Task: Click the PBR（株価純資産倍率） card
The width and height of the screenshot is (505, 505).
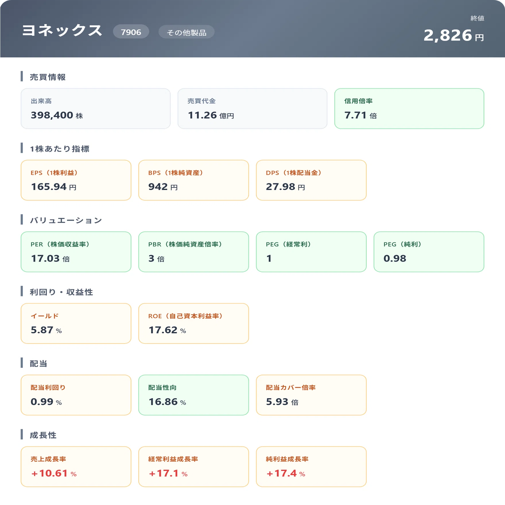Action: (x=194, y=252)
